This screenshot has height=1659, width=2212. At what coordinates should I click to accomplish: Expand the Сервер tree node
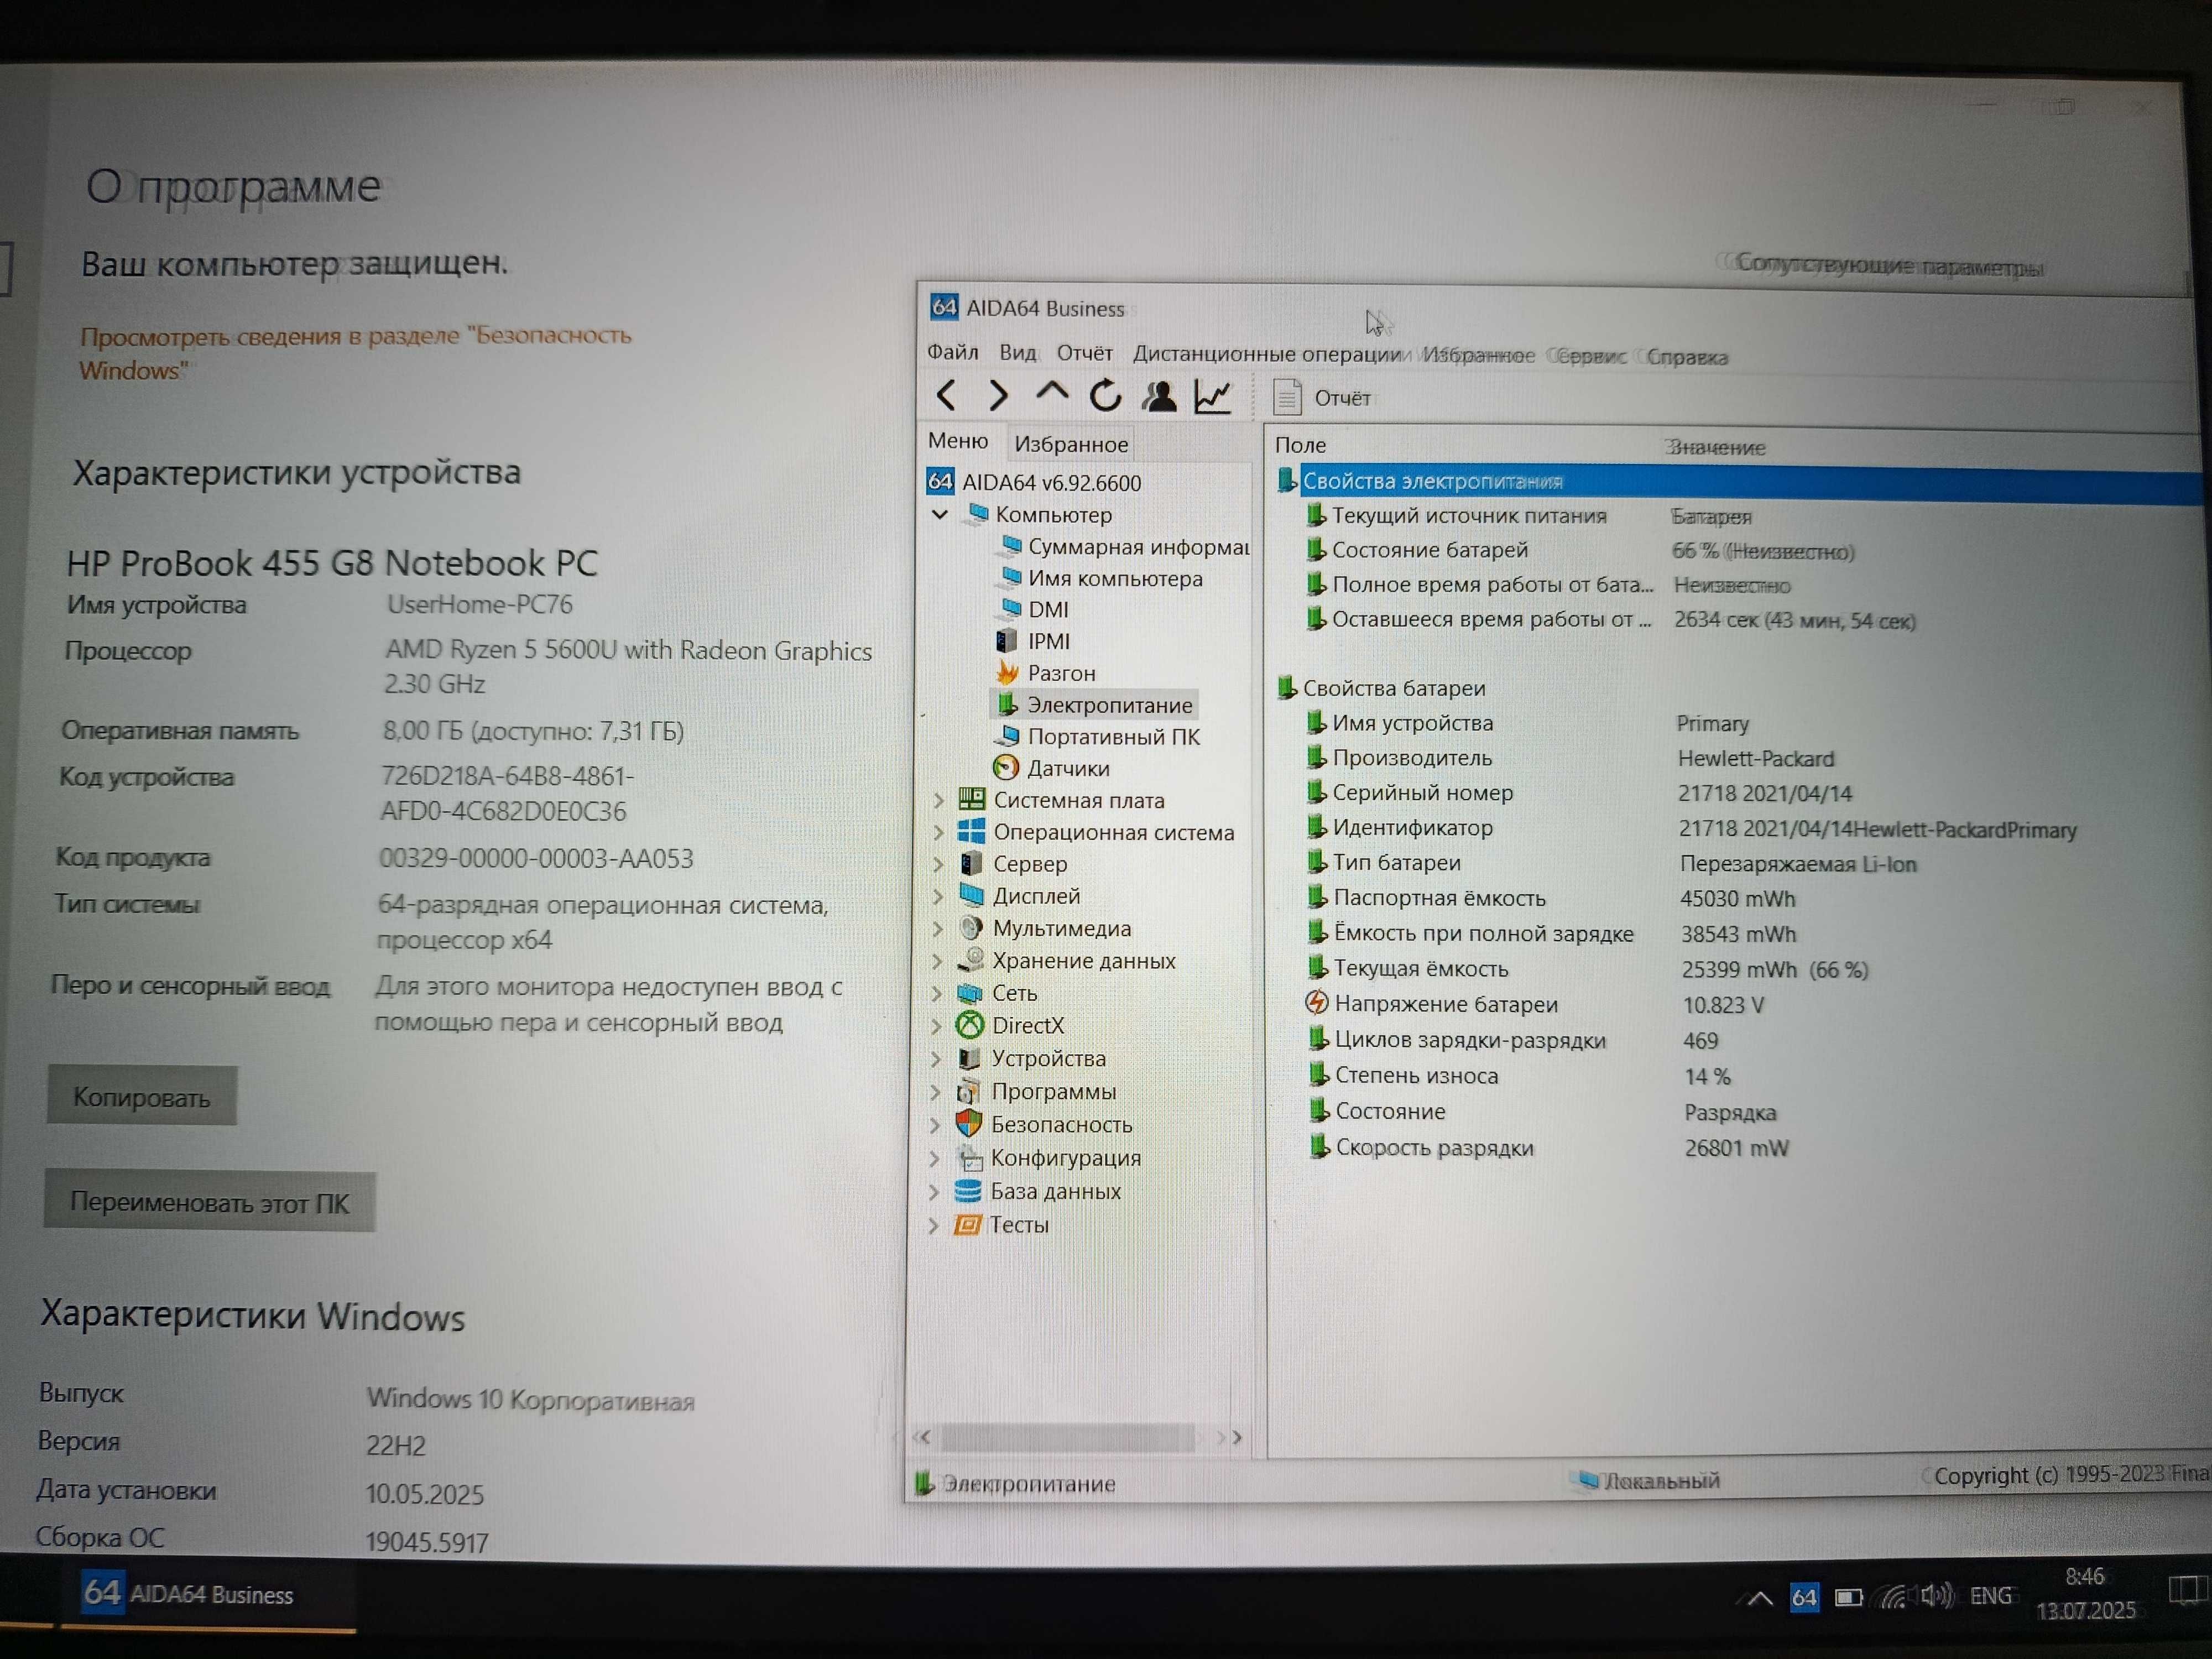click(x=938, y=864)
